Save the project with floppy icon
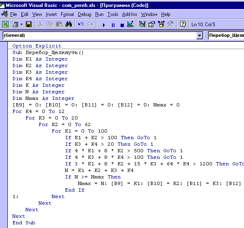 pos(29,24)
